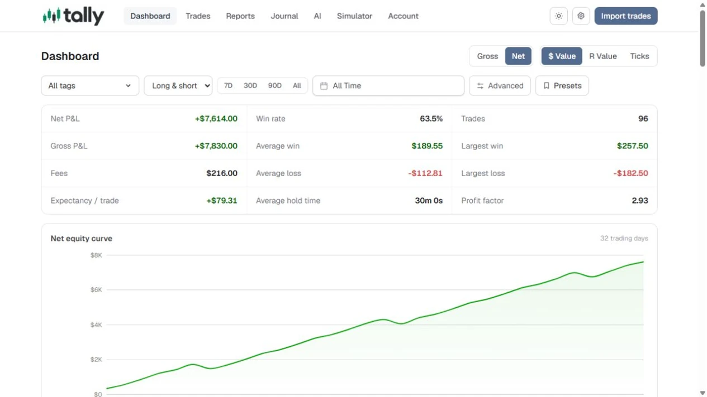Open the Long & short dropdown

[178, 86]
